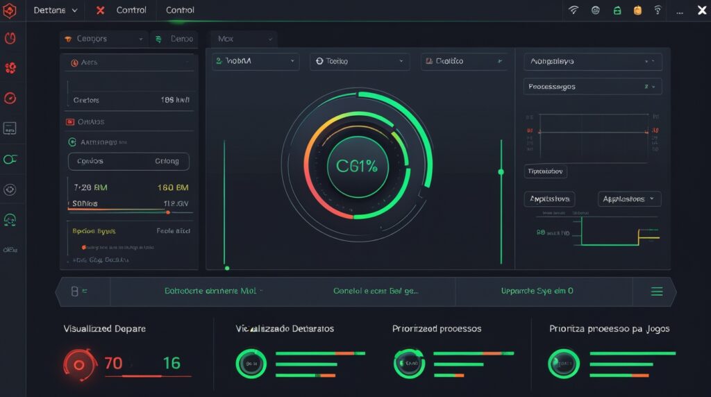Open the Mox dropdown

(x=244, y=39)
